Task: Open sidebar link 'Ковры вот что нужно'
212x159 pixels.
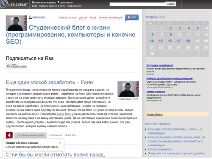Action: coord(176,153)
